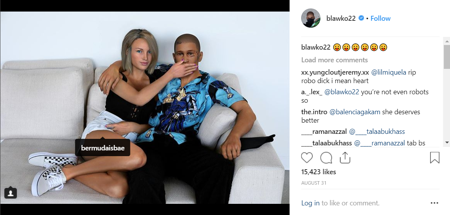Viewport: 450px width, 215px height.
Task: Load more comments
Action: point(334,60)
